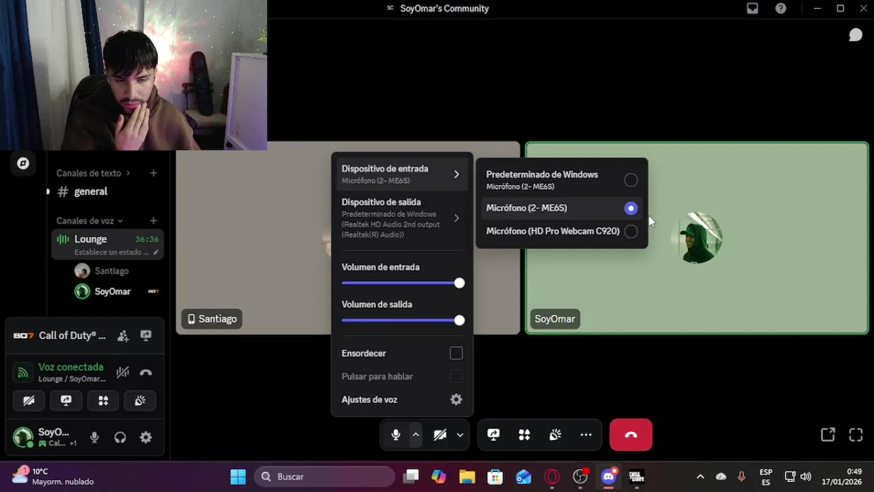874x492 pixels.
Task: Focus the Santiago video tile
Action: (253, 238)
